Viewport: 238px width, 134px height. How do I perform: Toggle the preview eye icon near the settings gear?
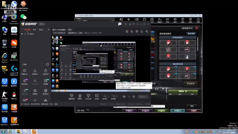(x=129, y=96)
